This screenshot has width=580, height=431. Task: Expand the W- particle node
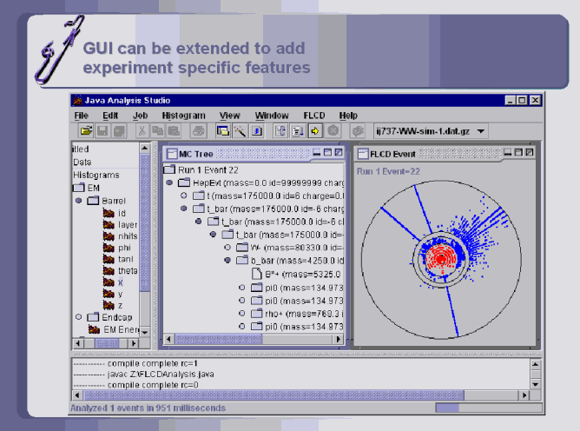[x=228, y=247]
